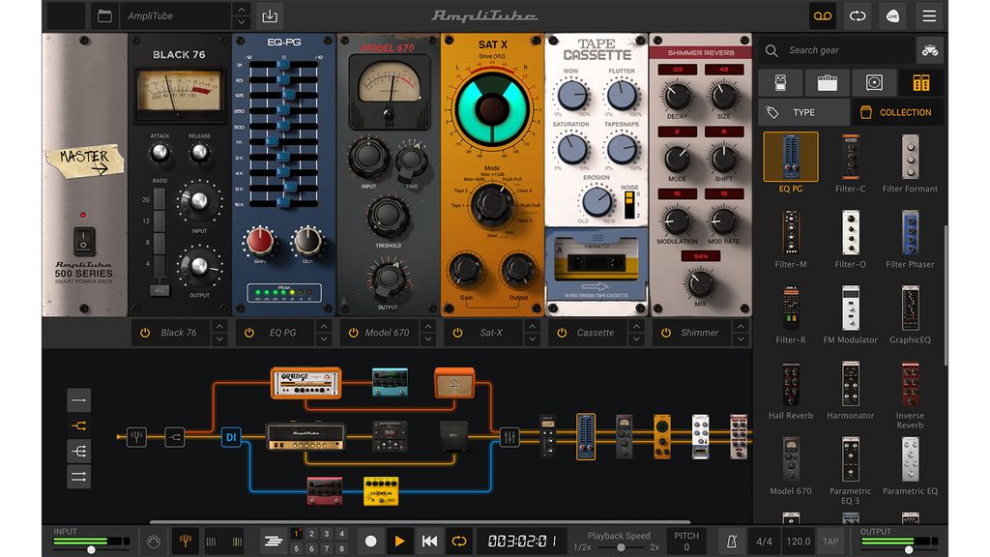Open the looper recorder panel
The image size is (990, 557).
(822, 16)
